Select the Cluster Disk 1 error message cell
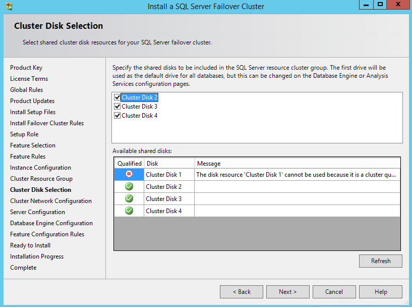412x307 pixels. pyautogui.click(x=297, y=175)
